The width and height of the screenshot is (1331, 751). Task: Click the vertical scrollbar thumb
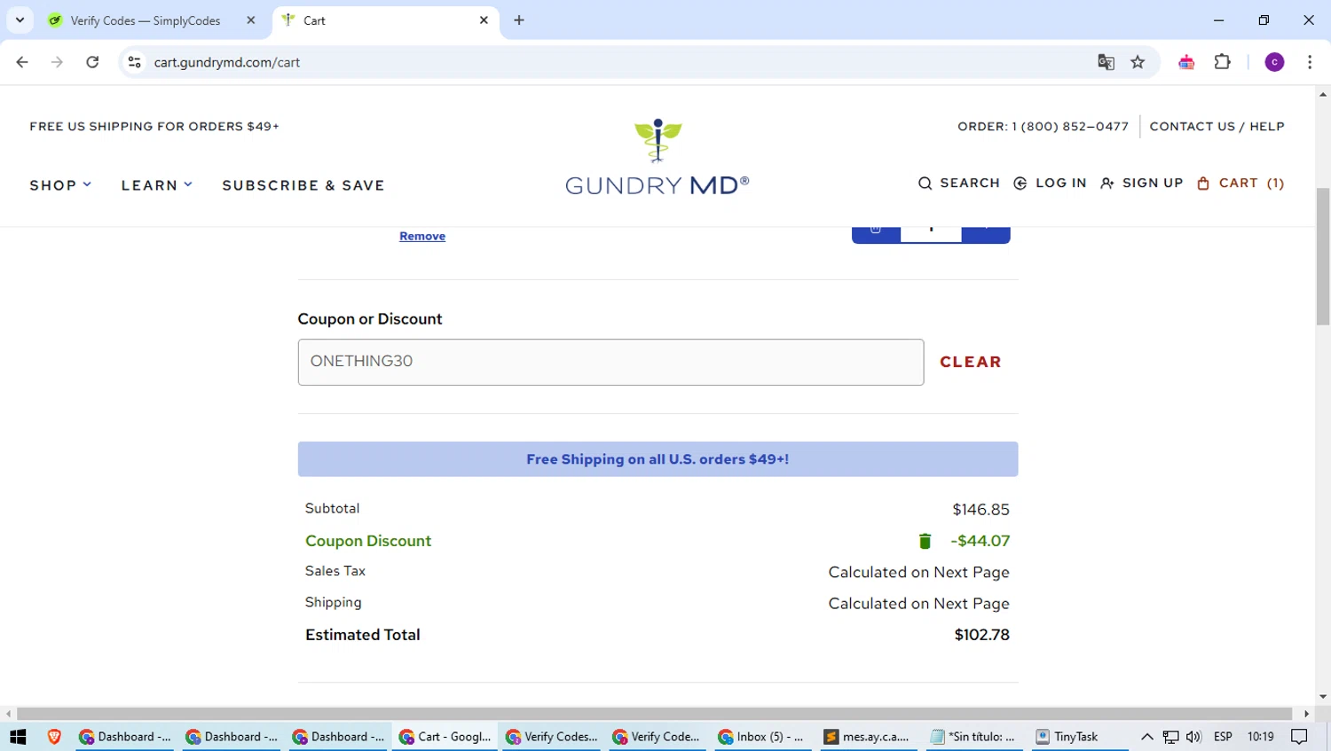point(1323,257)
